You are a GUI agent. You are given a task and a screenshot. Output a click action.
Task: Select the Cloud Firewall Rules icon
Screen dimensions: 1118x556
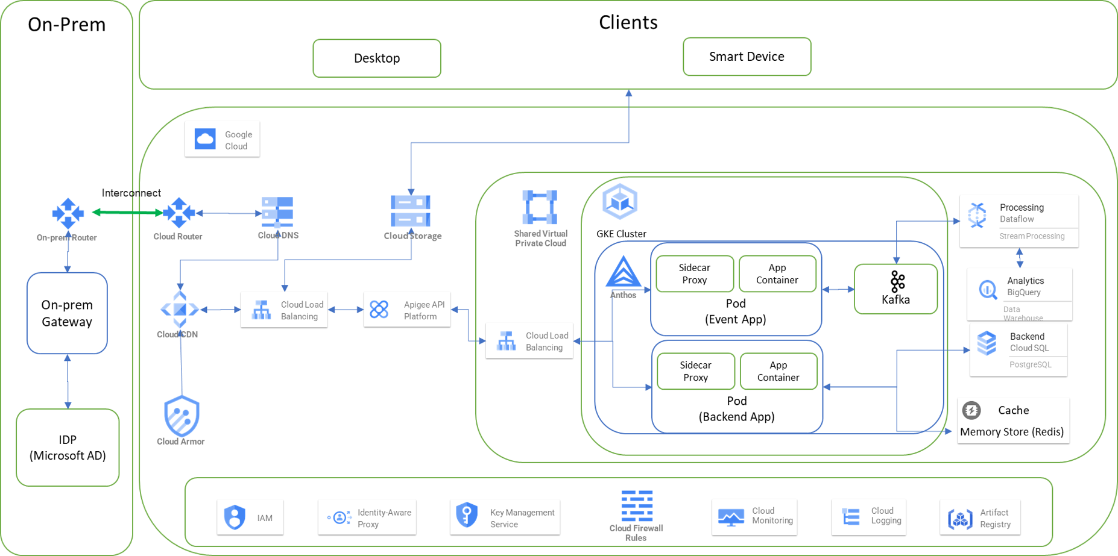(637, 506)
